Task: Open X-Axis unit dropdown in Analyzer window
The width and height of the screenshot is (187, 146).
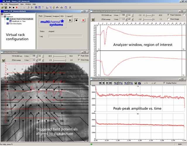Action: coord(132,15)
